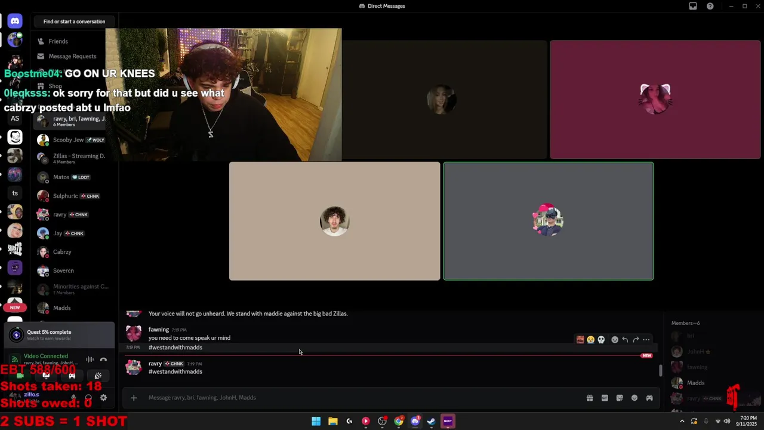The height and width of the screenshot is (430, 764).
Task: Show hidden system tray icons
Action: point(682,421)
